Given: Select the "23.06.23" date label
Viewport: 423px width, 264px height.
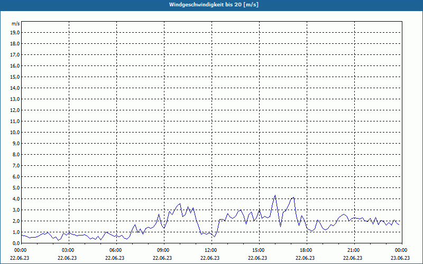Looking at the screenshot, I should pyautogui.click(x=400, y=258).
